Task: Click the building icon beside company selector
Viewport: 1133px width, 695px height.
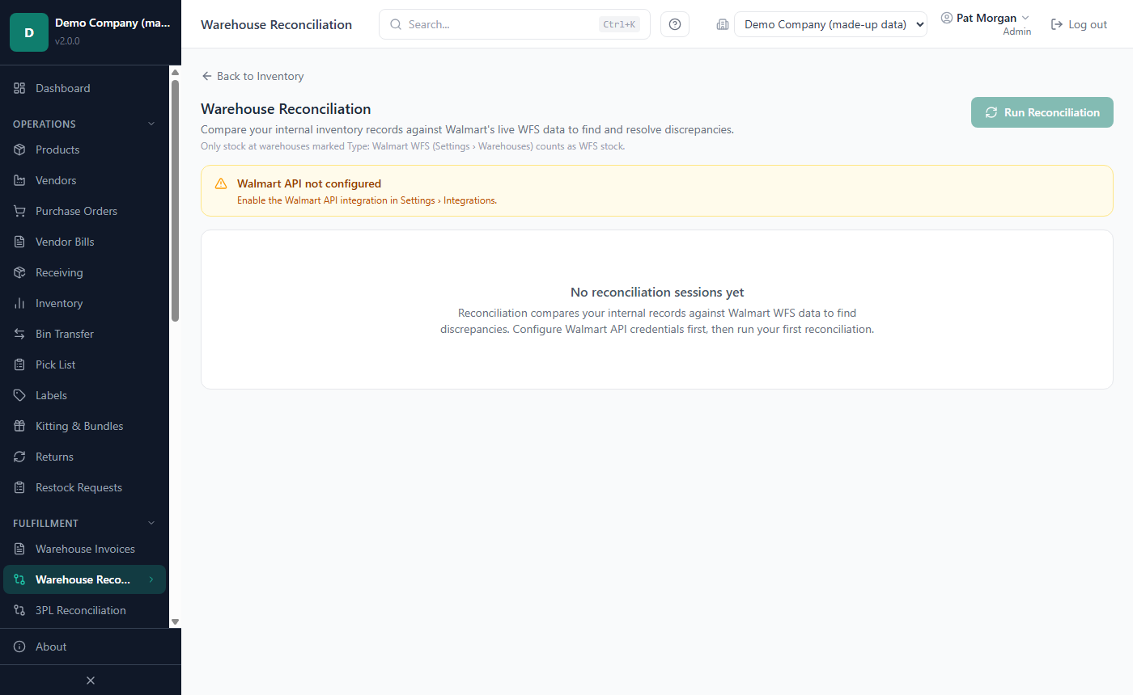Action: 723,24
